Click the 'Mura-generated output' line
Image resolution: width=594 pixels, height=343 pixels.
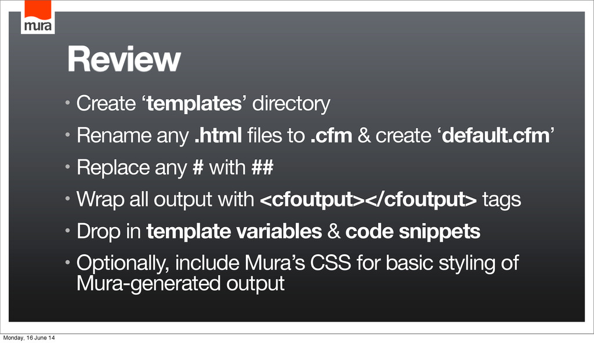[x=180, y=283]
